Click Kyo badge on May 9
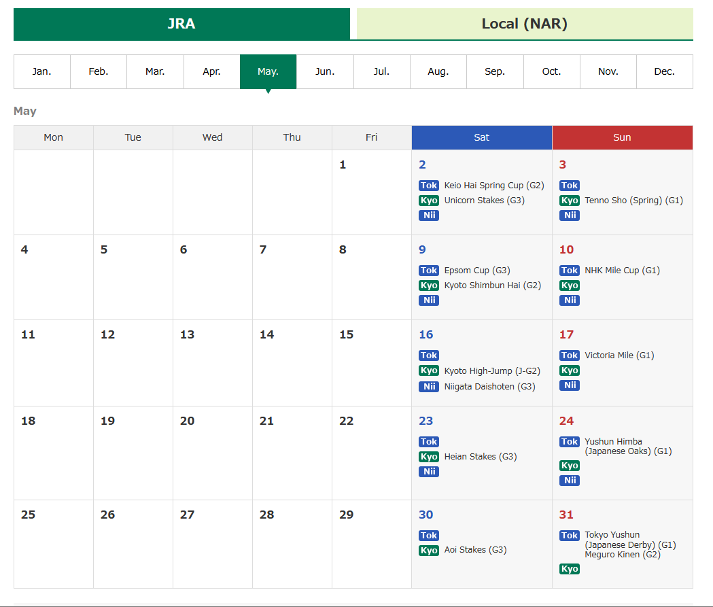Viewport: 713px width, 607px height. 429,285
